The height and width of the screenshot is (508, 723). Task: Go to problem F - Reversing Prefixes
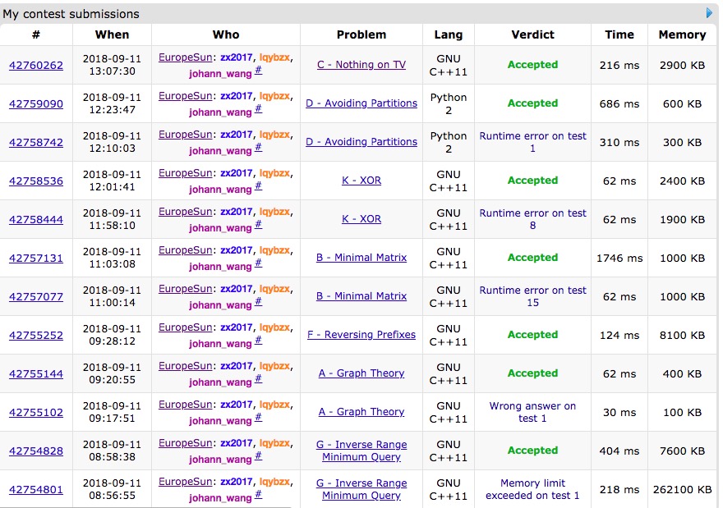point(361,335)
